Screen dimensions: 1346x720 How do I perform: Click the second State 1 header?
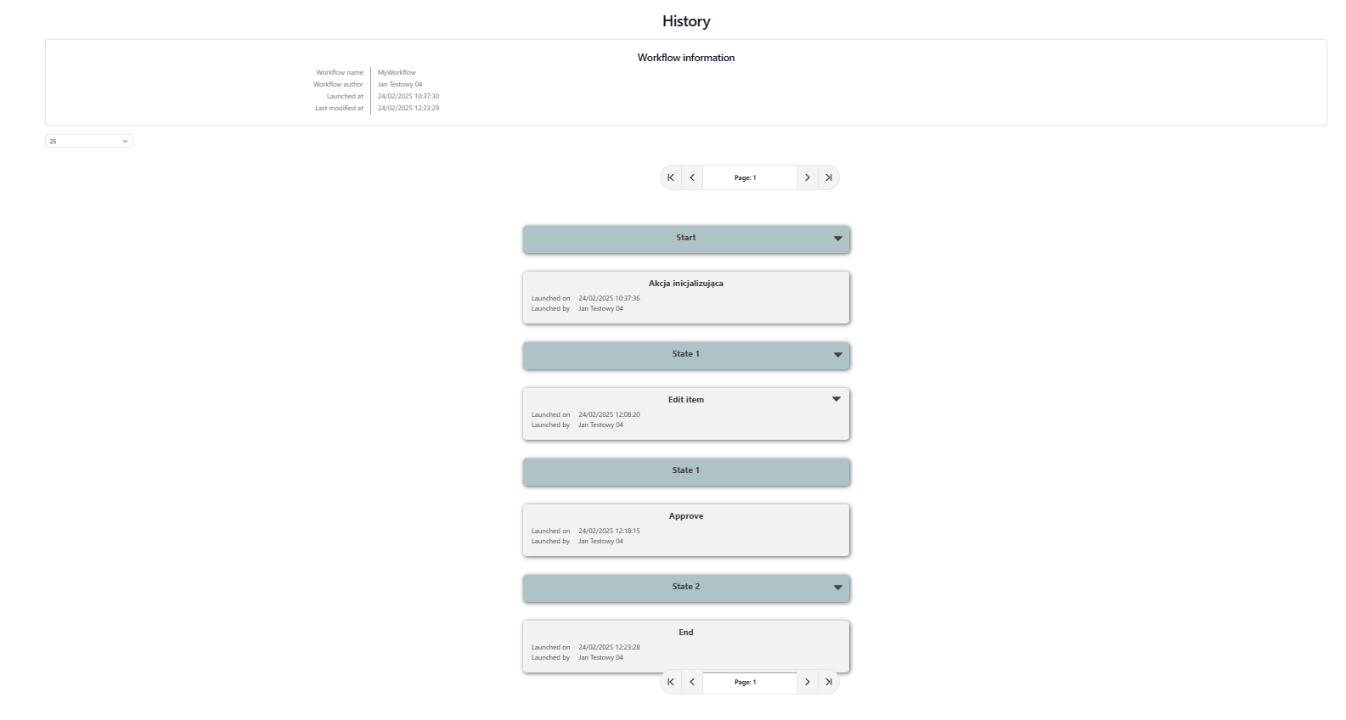click(685, 471)
